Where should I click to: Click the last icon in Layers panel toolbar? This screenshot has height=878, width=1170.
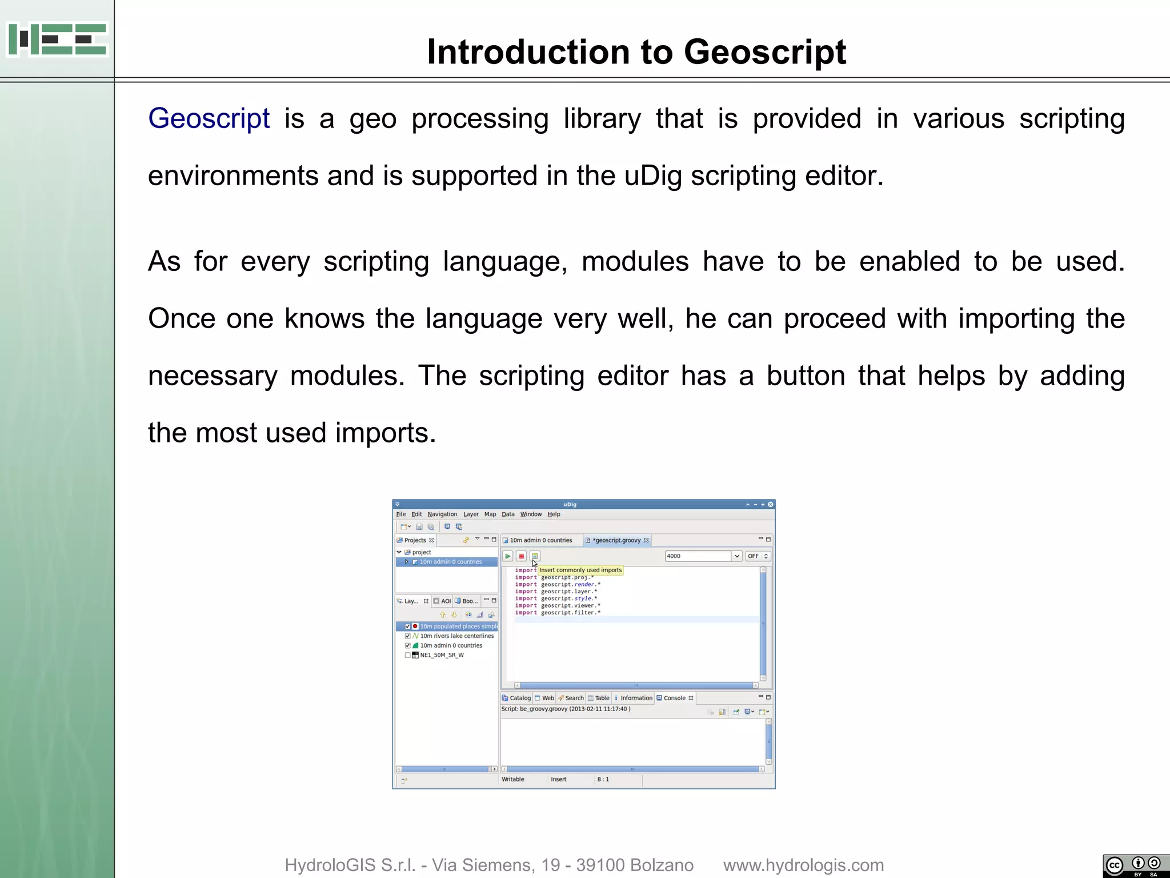tap(491, 615)
